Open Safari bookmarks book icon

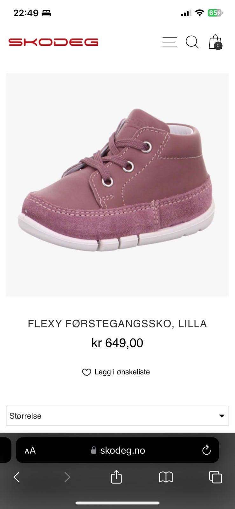pyautogui.click(x=166, y=477)
